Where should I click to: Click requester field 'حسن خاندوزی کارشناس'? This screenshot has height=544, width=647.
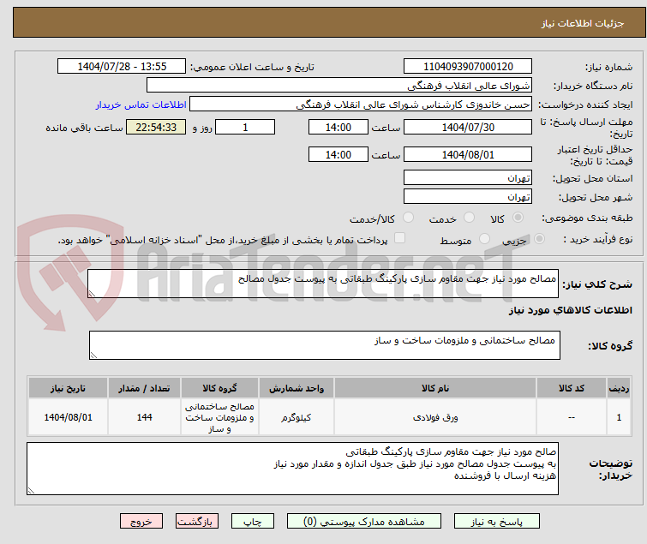[361, 105]
